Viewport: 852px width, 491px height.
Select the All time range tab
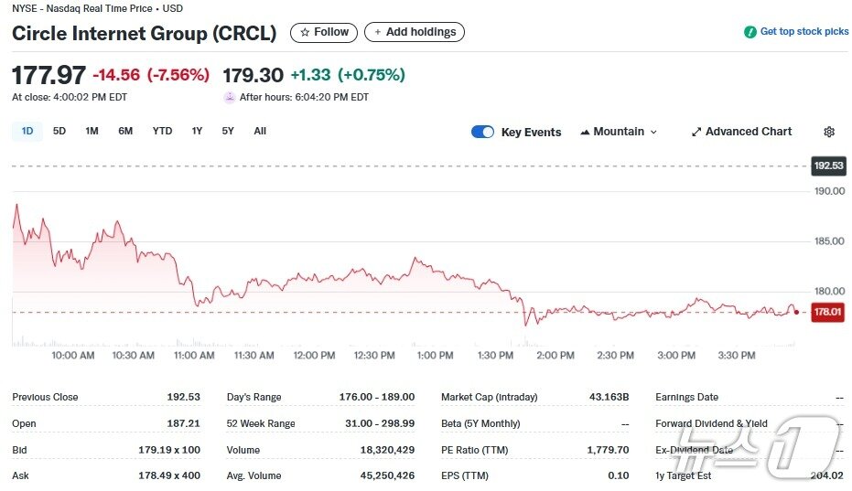click(260, 131)
